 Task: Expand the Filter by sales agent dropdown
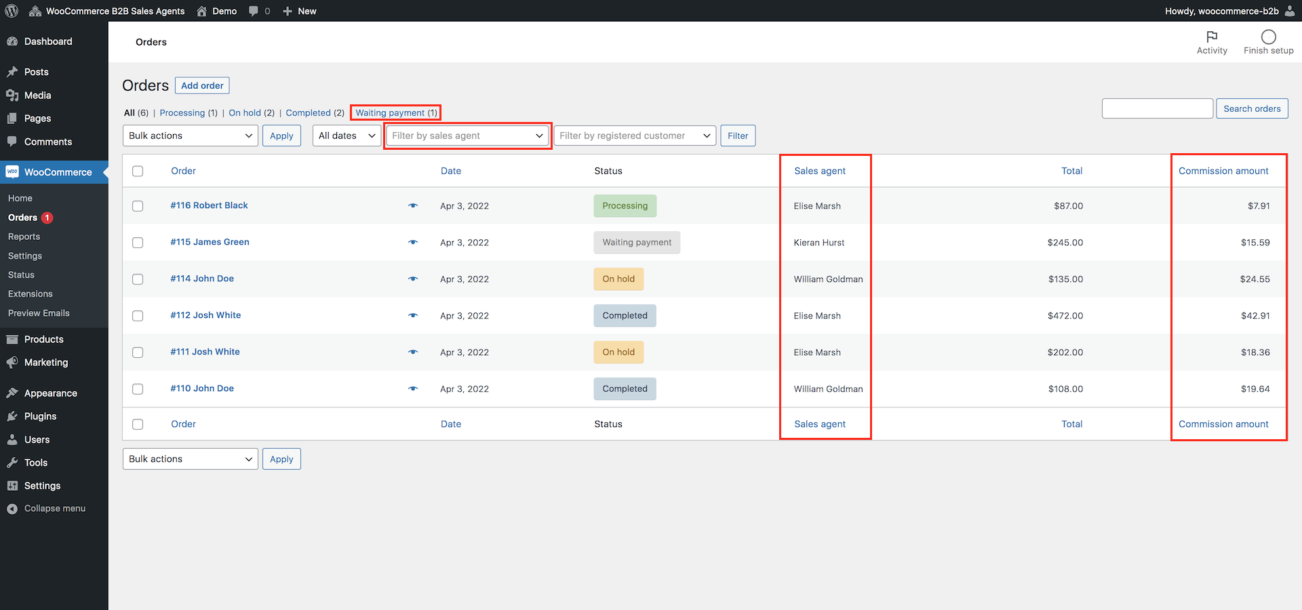tap(468, 136)
